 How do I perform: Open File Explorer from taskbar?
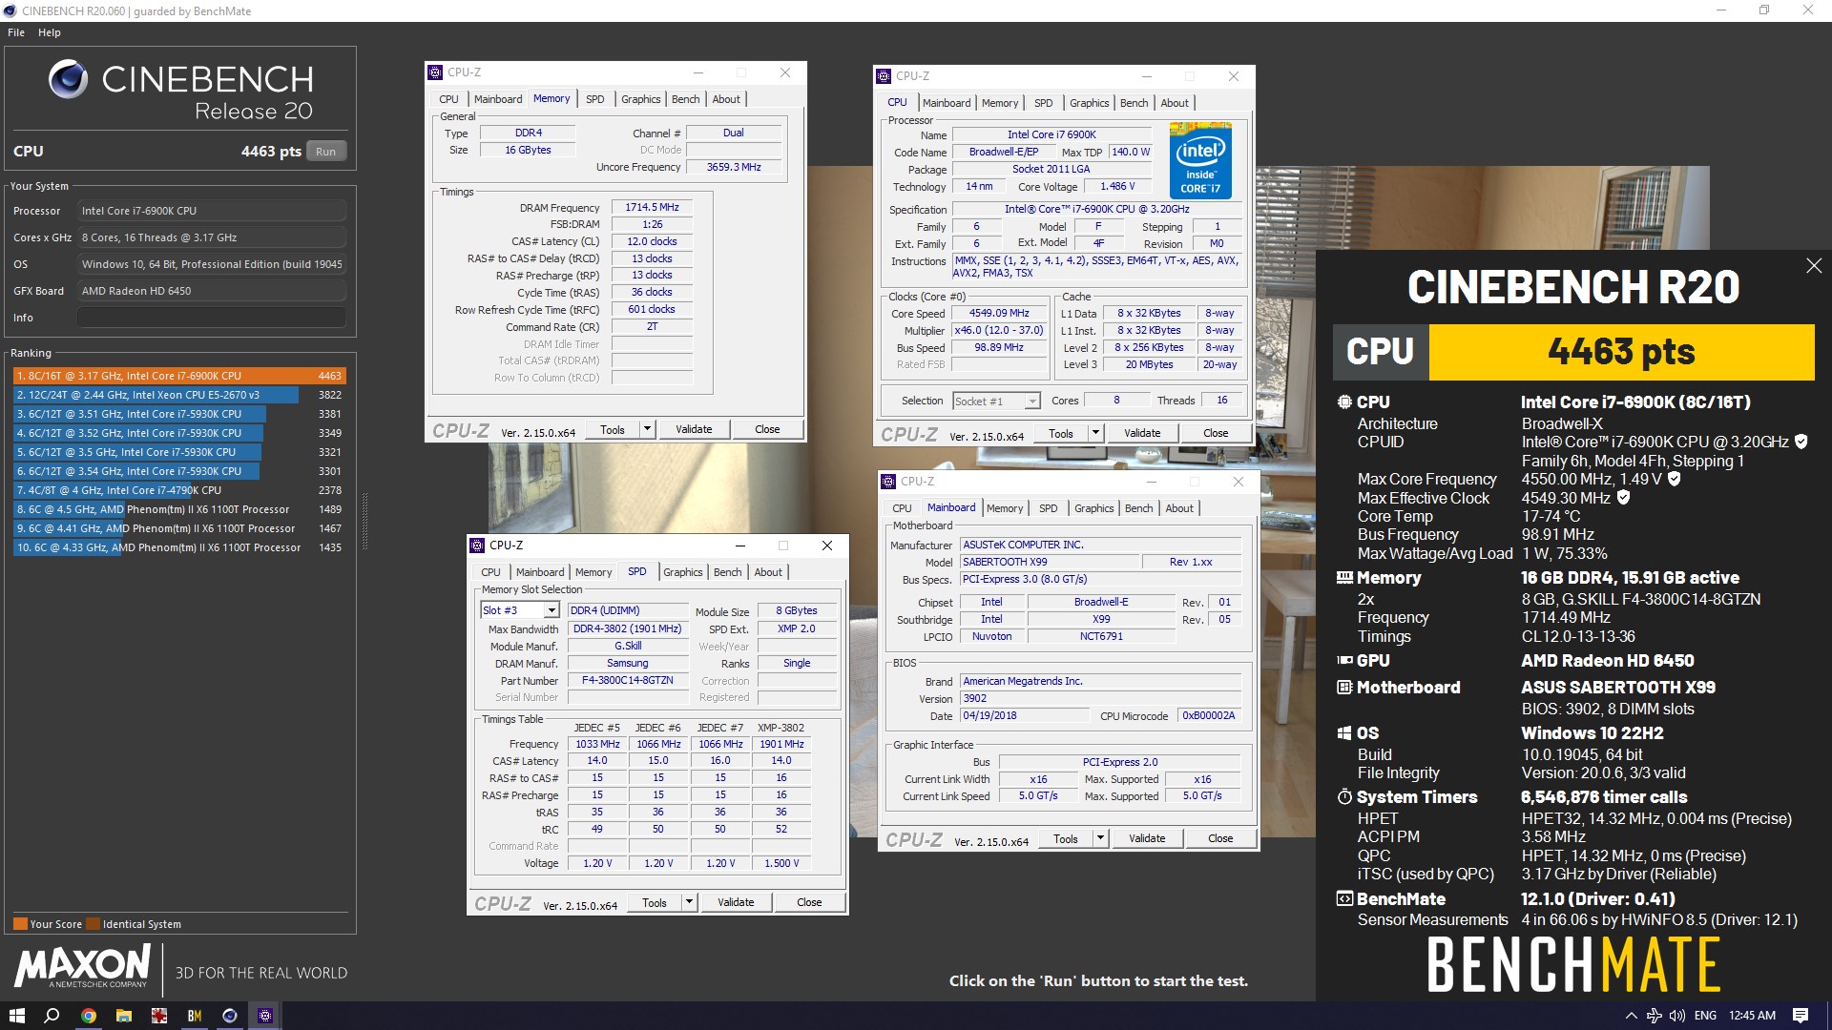[123, 1016]
